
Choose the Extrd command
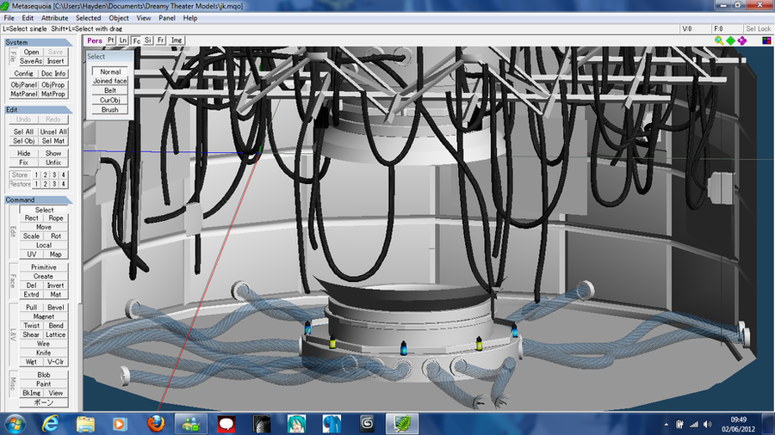click(x=31, y=294)
